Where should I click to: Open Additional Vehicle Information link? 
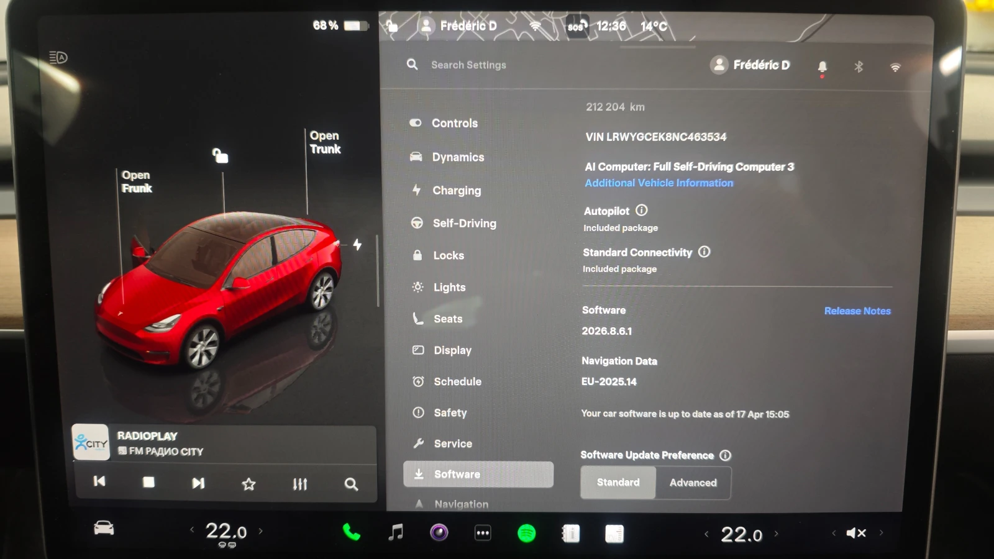(658, 183)
